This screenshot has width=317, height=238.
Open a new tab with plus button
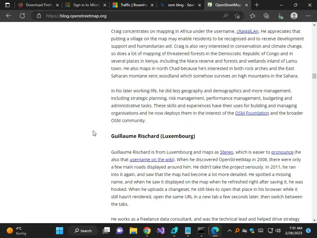pyautogui.click(x=257, y=5)
